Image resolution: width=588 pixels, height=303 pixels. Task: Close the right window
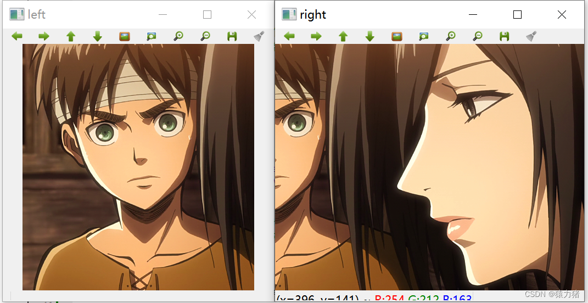[562, 15]
